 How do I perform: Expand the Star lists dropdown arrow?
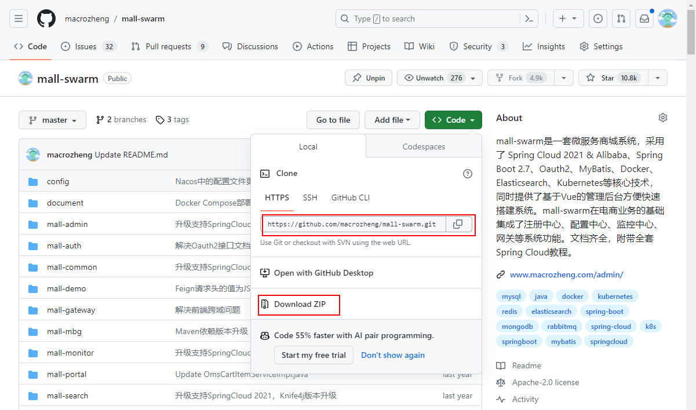click(x=657, y=78)
